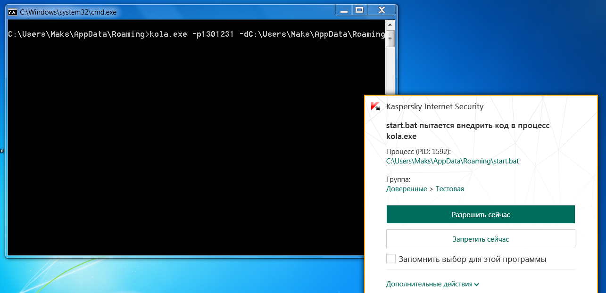Click the cmd window scrollbar up arrow
The width and height of the screenshot is (606, 293).
click(390, 24)
